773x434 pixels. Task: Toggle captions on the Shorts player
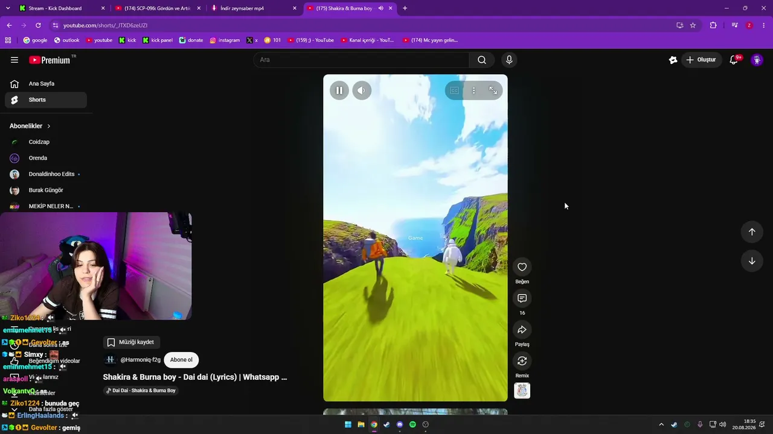point(454,90)
